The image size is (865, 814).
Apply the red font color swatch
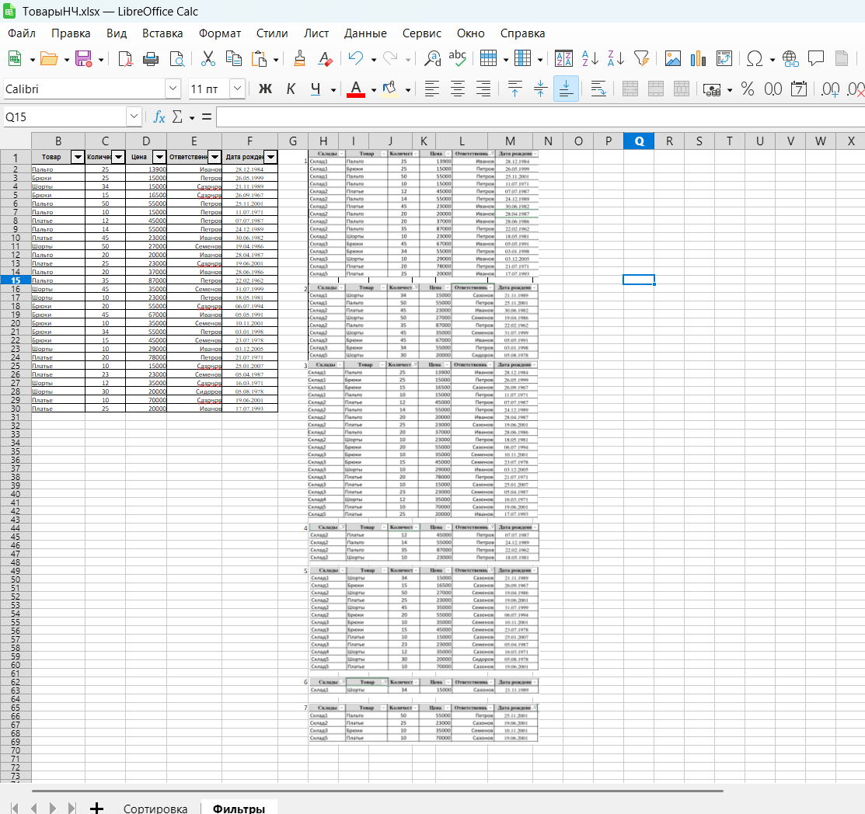(356, 89)
